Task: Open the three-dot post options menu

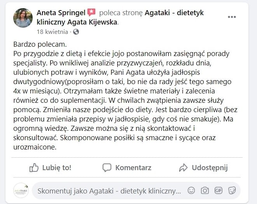Action: 232,17
